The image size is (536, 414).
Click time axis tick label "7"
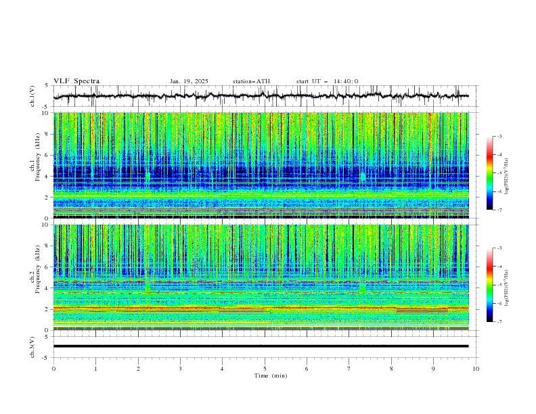point(349,369)
